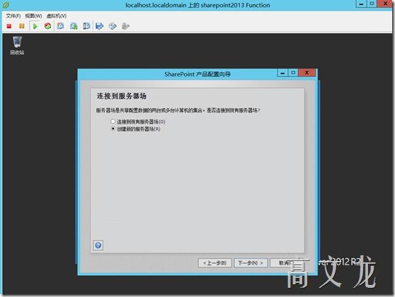Click the red stop/power off VM icon
Screen dimensions: 395x297
(9, 26)
